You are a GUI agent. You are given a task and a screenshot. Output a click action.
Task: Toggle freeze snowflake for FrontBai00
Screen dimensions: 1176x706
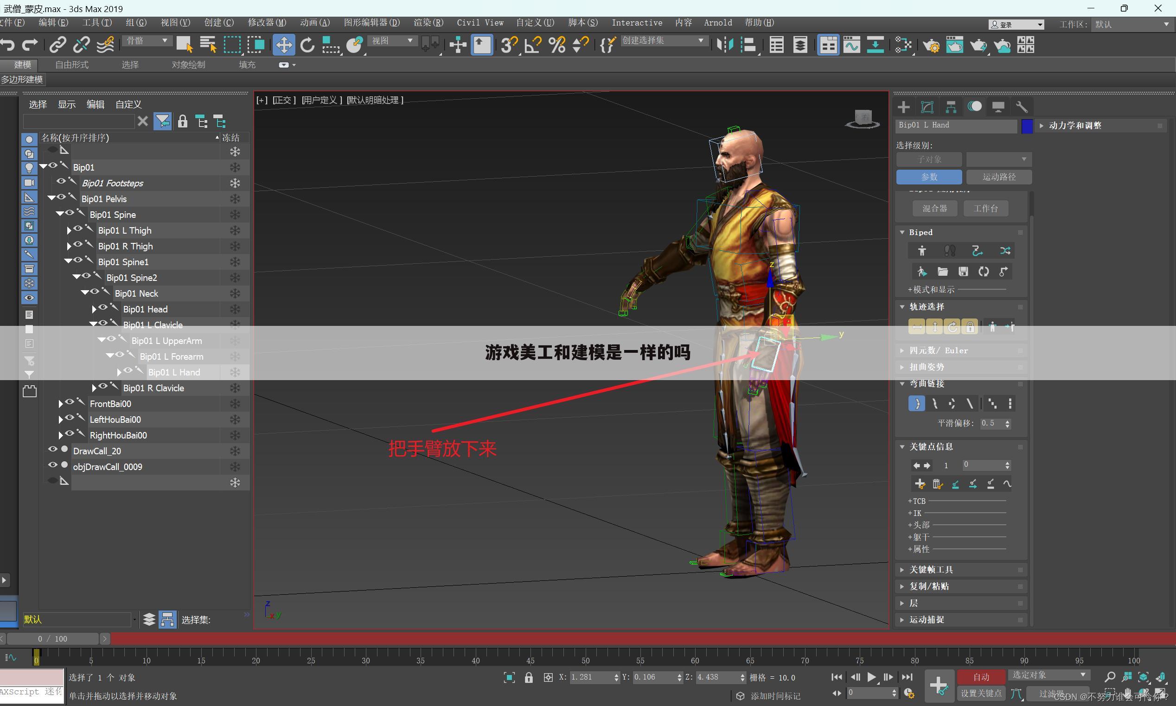(235, 404)
